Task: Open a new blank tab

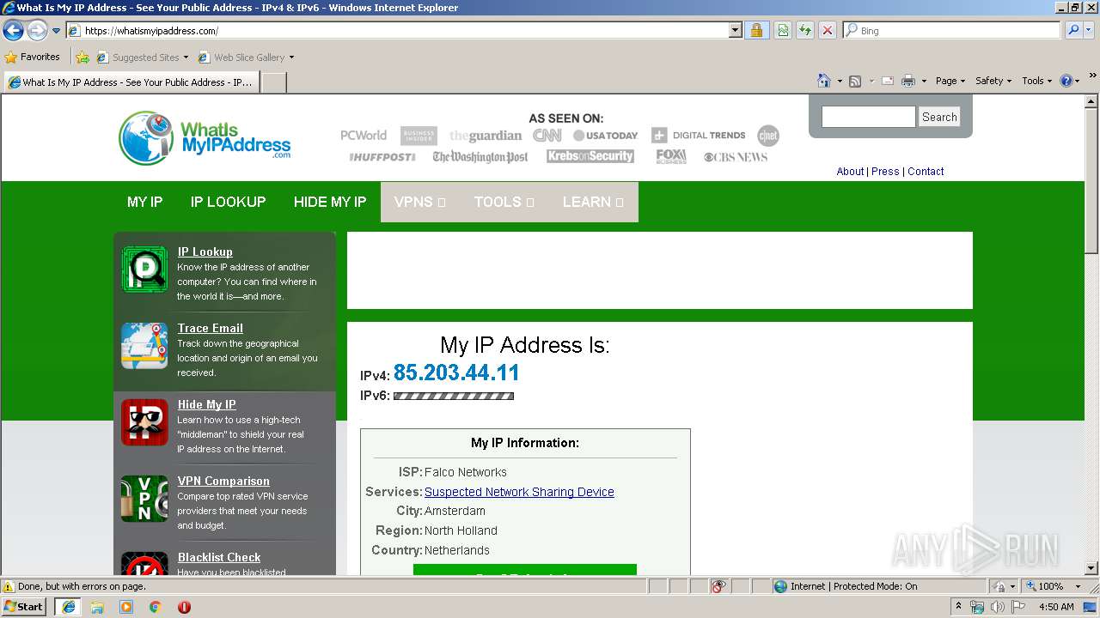Action: pyautogui.click(x=273, y=82)
